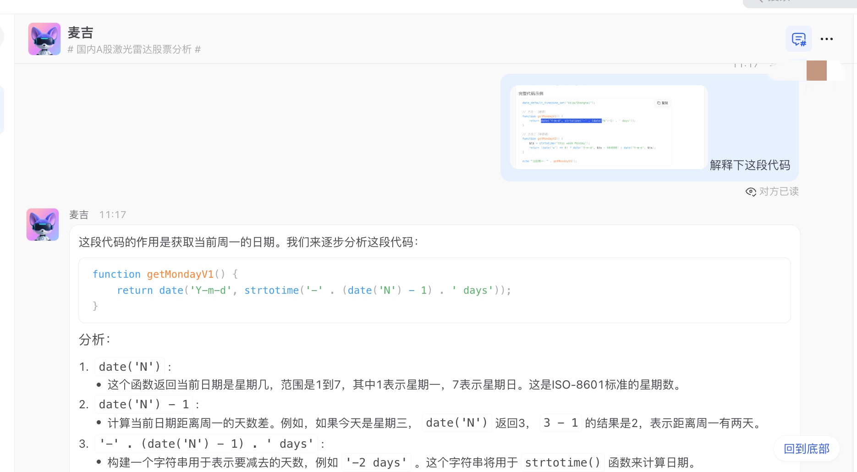Click the 复制 copy icon inside screenshot
This screenshot has height=472, width=857.
tap(663, 103)
